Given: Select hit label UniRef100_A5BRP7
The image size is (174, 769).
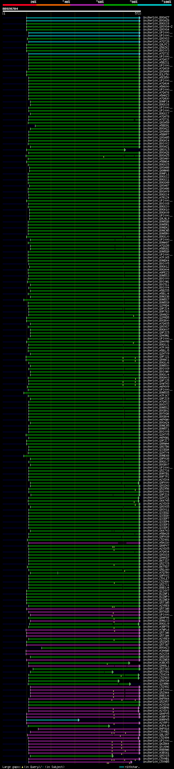Looking at the screenshot, I should tap(156, 135).
